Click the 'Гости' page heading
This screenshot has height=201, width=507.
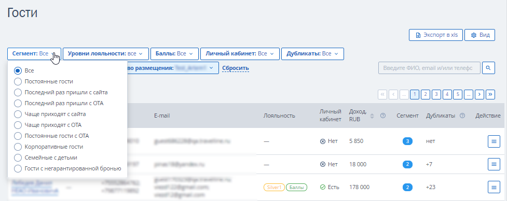point(22,13)
